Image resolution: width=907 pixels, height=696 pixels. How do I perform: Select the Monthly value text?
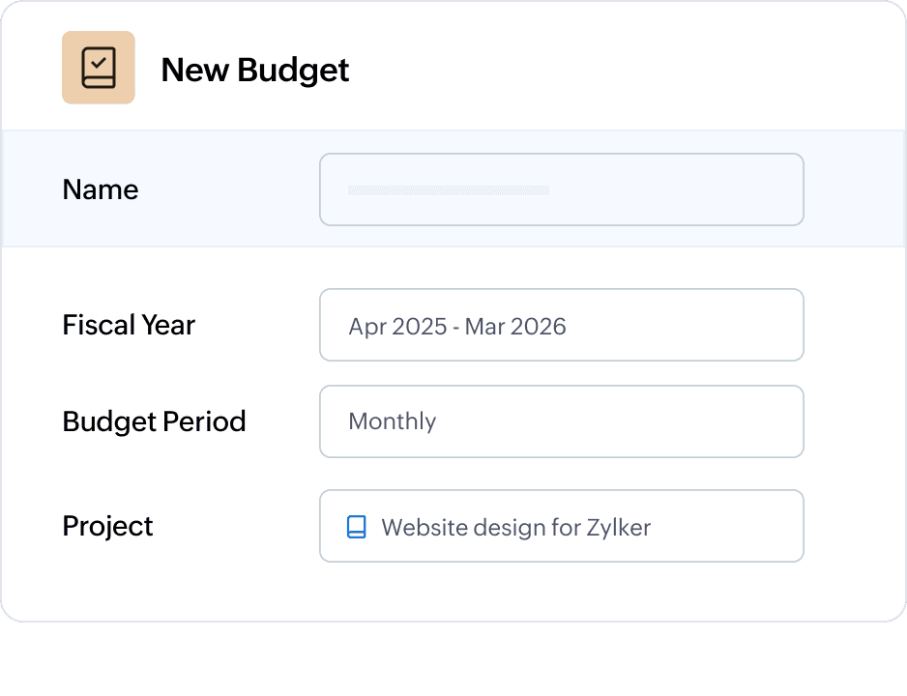[392, 421]
